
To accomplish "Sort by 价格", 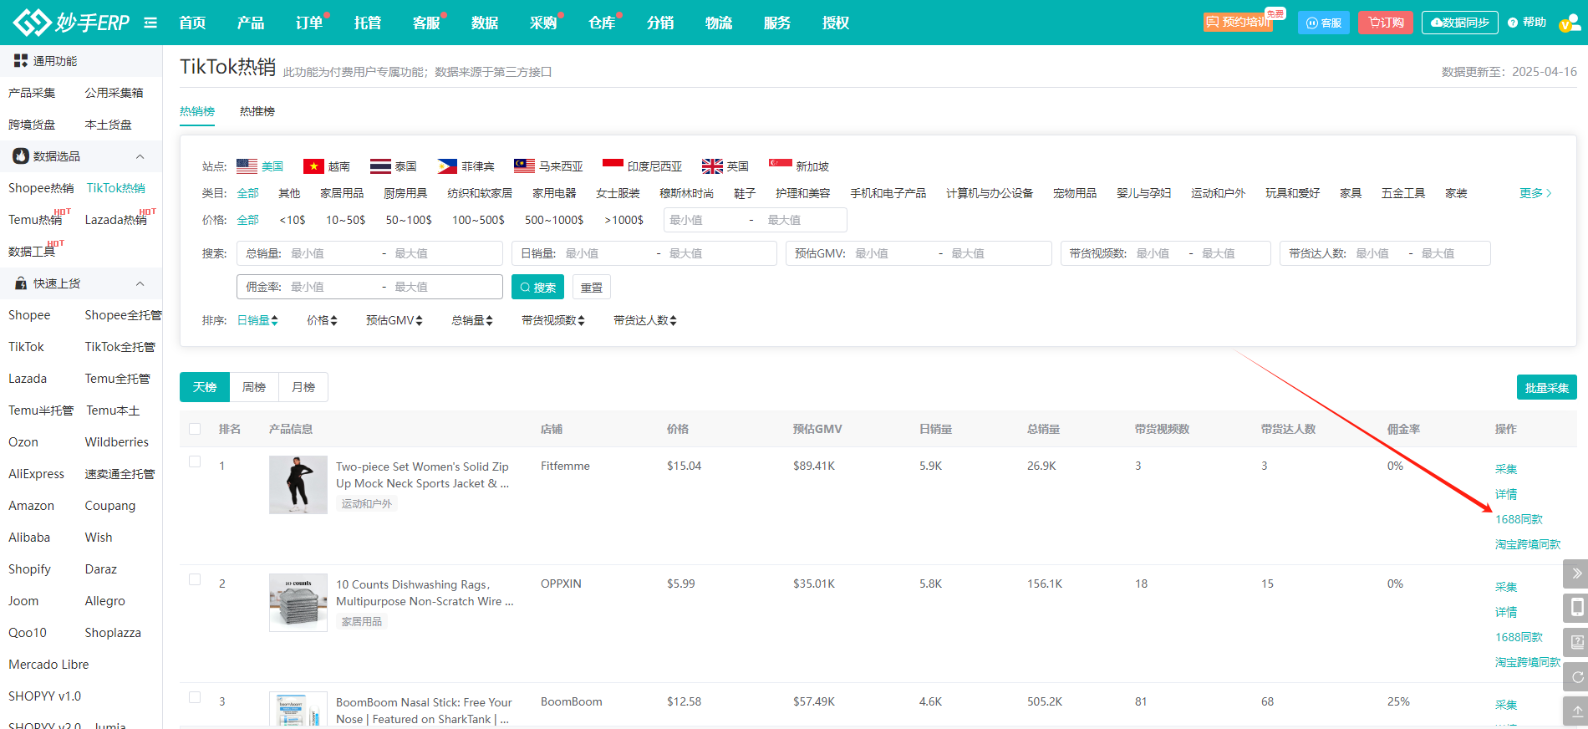I will [322, 320].
